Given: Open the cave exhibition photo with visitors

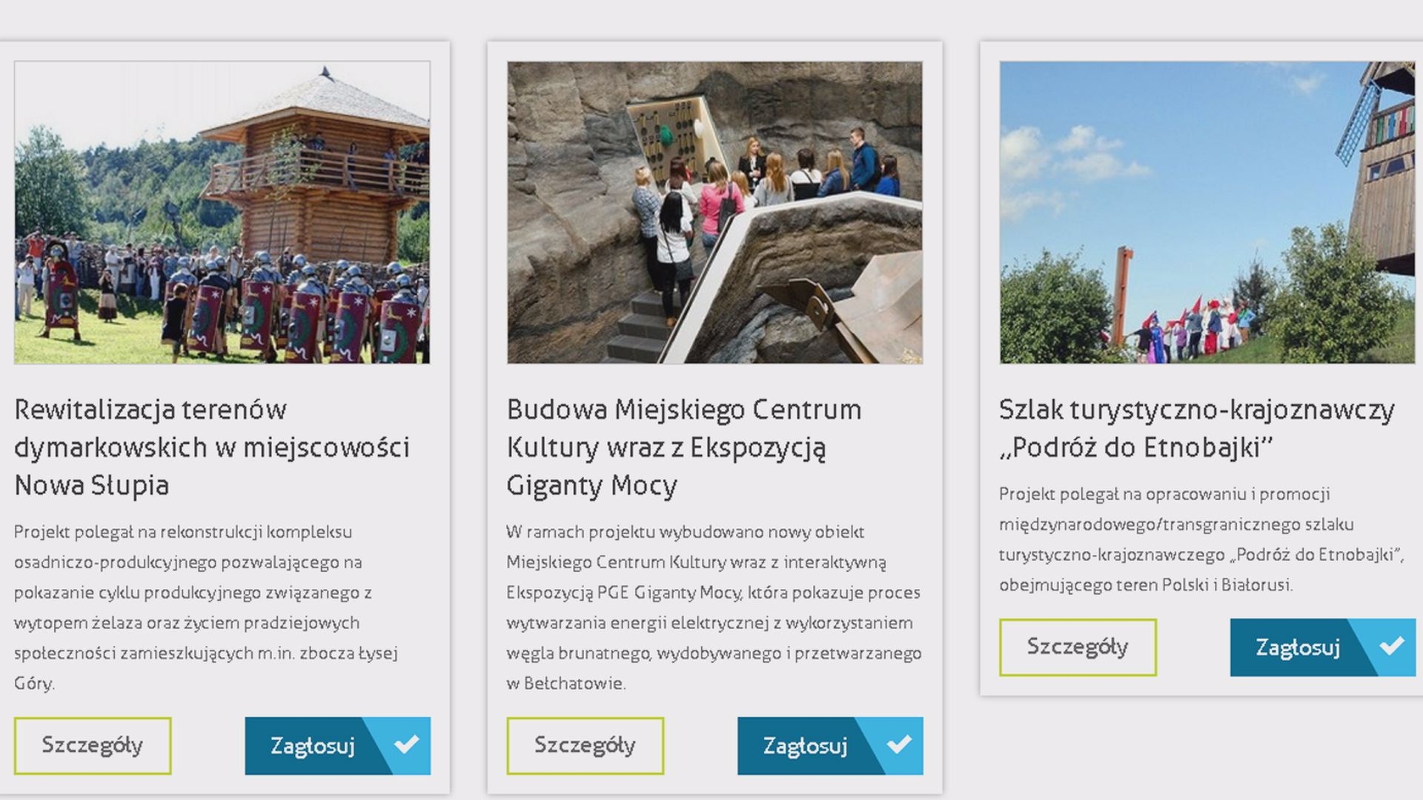Looking at the screenshot, I should point(715,213).
